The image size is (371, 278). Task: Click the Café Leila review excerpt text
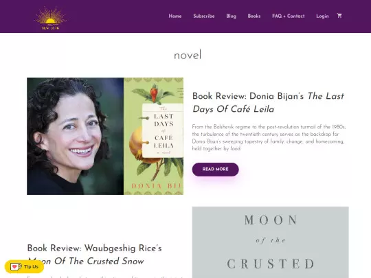tap(269, 138)
